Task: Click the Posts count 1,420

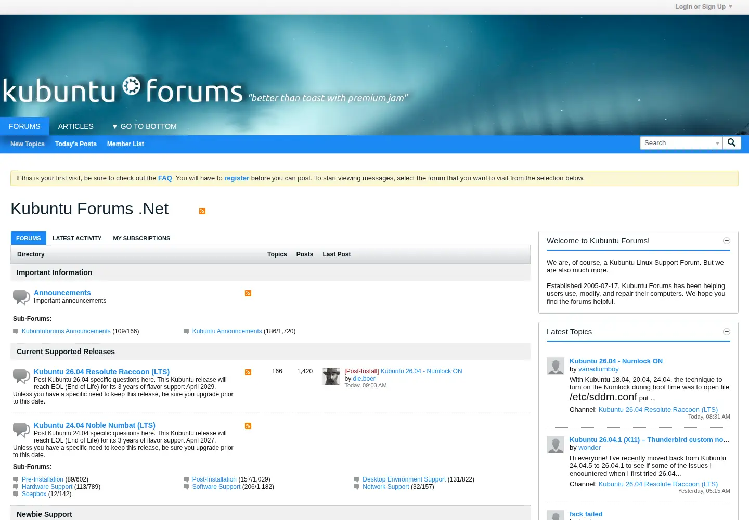Action: point(305,371)
